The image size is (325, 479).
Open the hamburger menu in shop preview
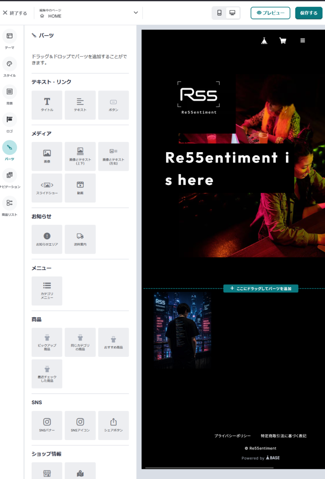(303, 40)
